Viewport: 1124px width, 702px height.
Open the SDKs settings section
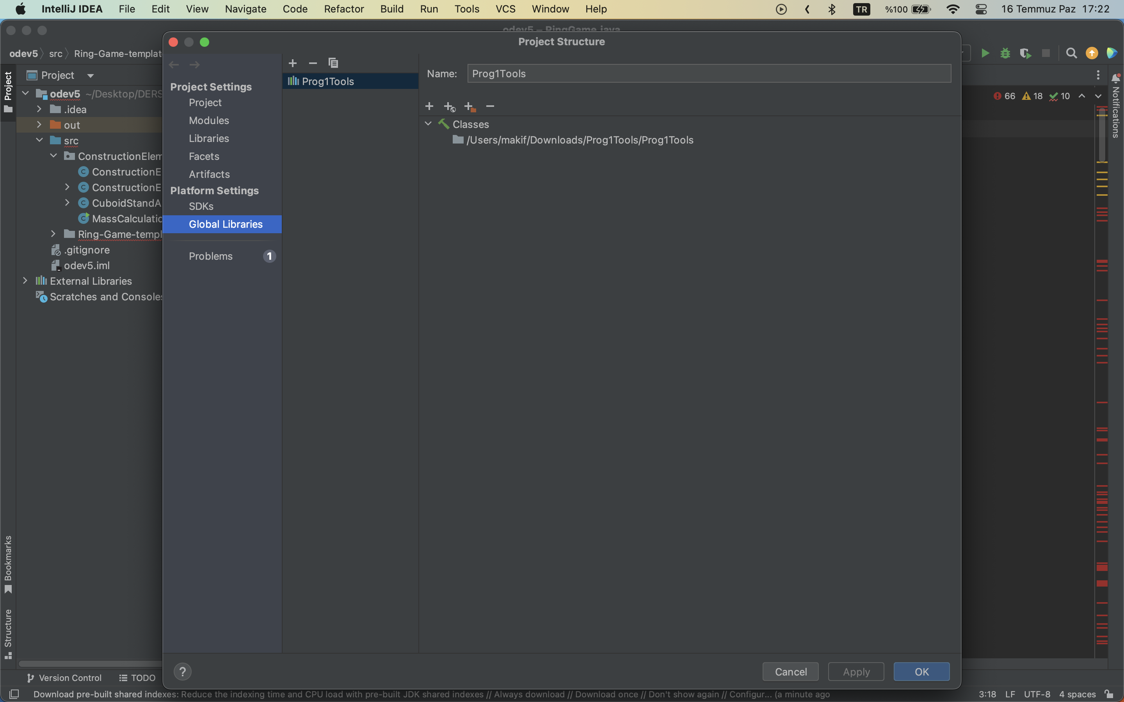[201, 206]
